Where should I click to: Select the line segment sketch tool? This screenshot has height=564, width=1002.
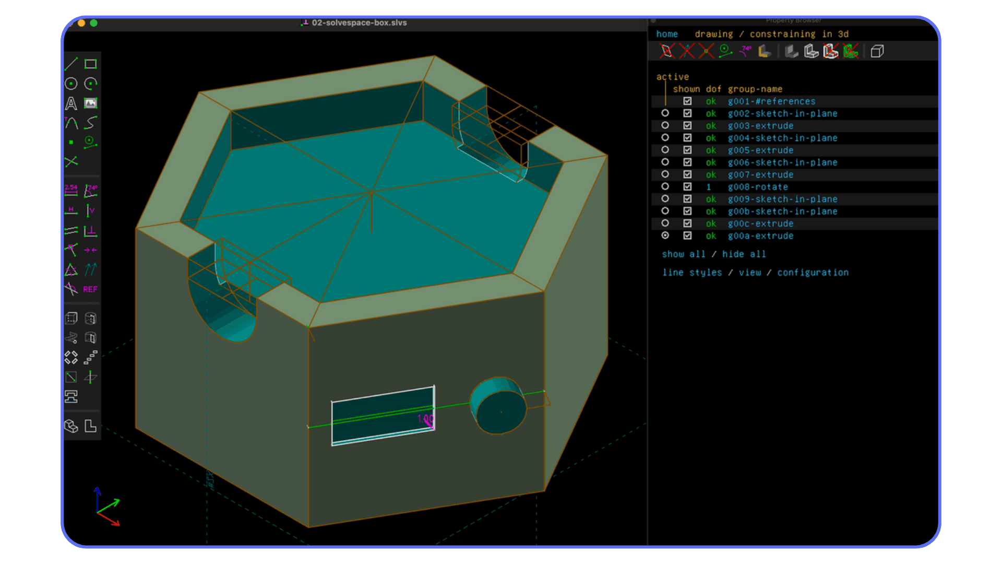(72, 63)
